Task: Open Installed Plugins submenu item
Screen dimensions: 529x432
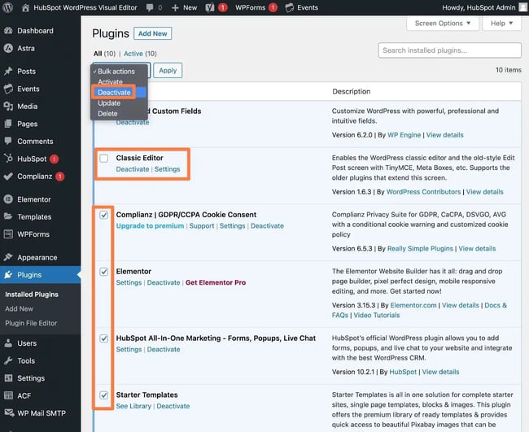Action: click(x=32, y=295)
